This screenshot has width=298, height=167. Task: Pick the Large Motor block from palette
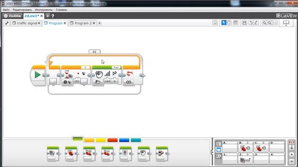tap(71, 154)
